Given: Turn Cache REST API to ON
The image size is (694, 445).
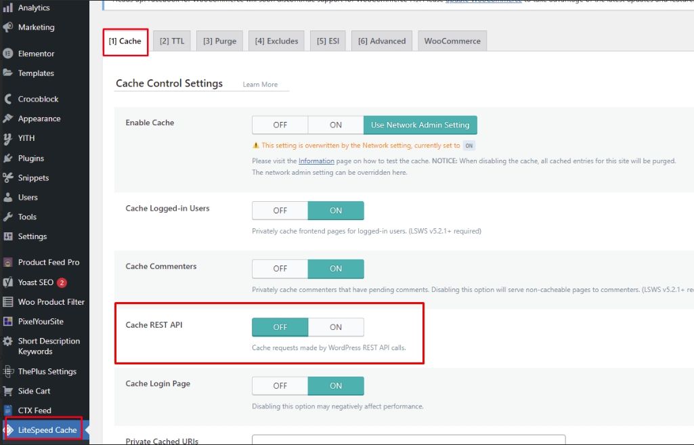Looking at the screenshot, I should point(336,327).
